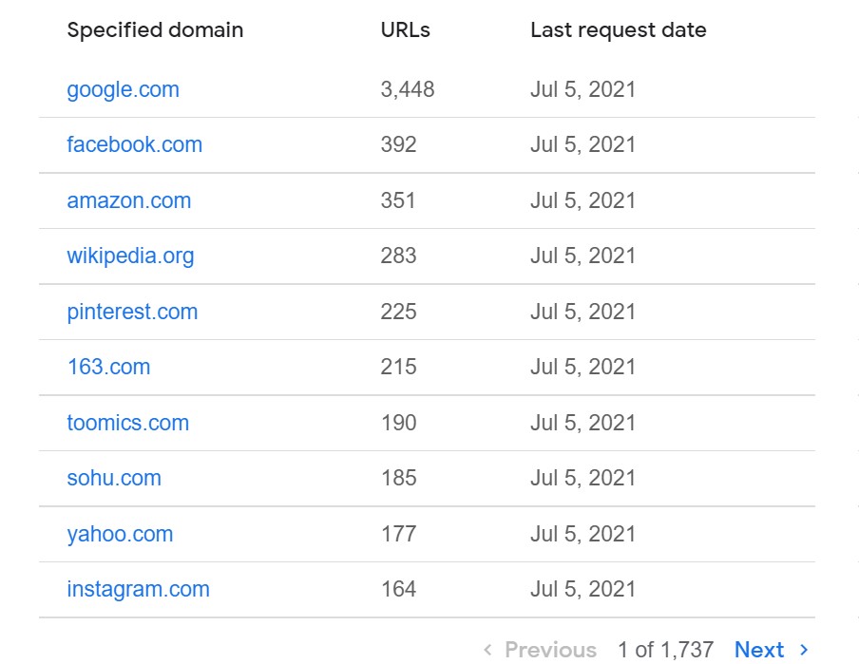The width and height of the screenshot is (859, 664).
Task: Open the yahoo.com domain link
Action: [x=120, y=534]
